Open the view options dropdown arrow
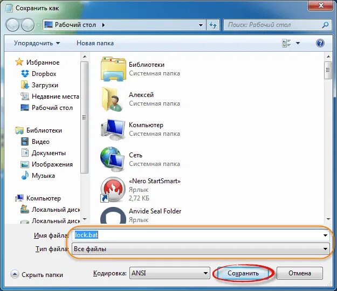 (x=298, y=43)
